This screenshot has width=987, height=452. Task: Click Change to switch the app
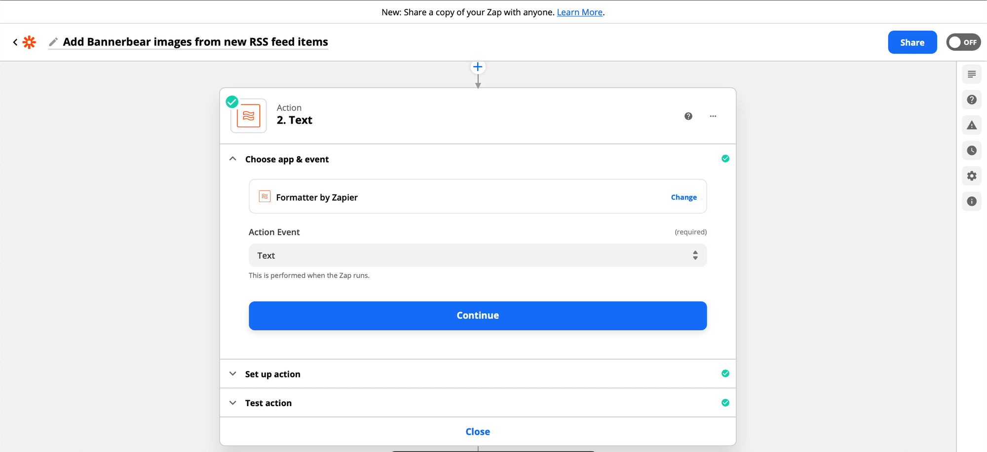[x=684, y=197]
